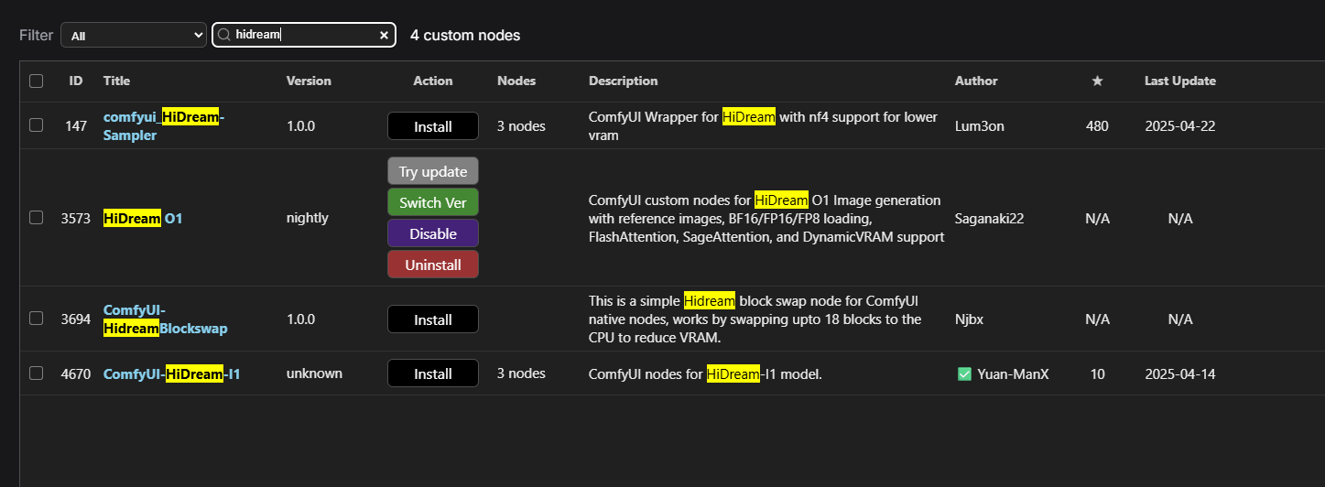
Task: Click the star count 10
Action: click(x=1097, y=373)
